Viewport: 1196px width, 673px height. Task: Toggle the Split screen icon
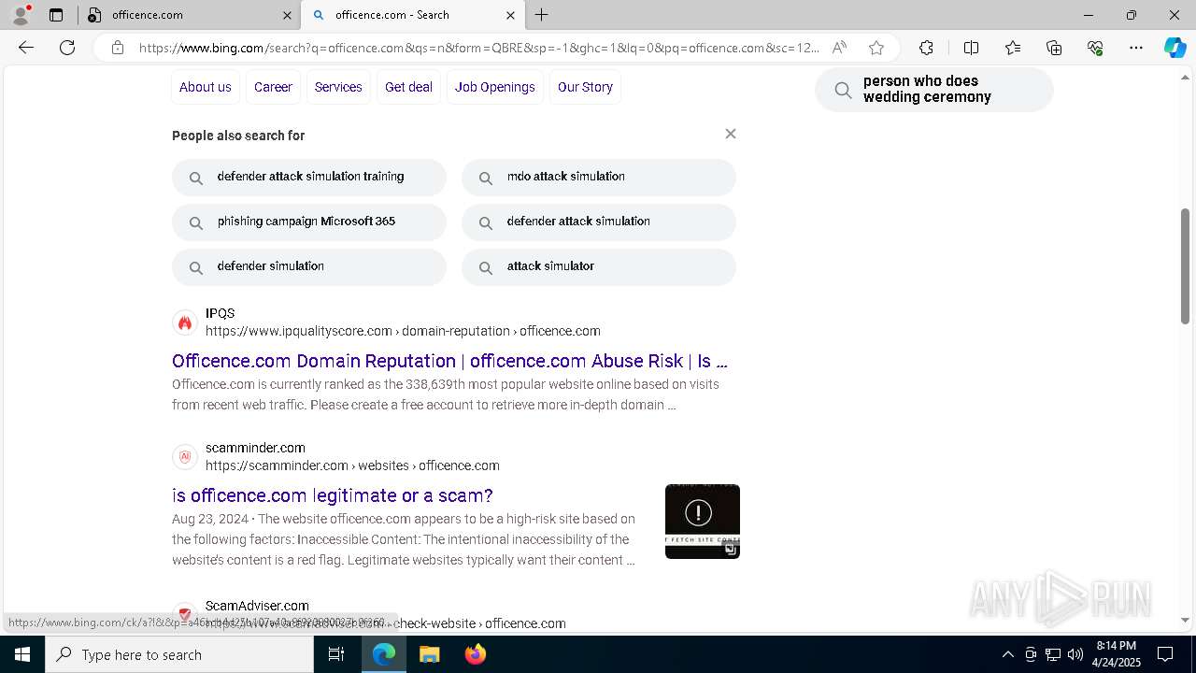(971, 48)
